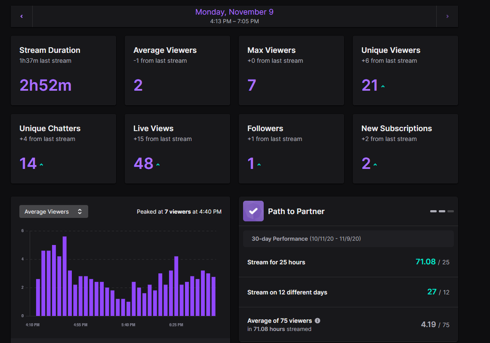This screenshot has height=343, width=490.
Task: Click the up-trend arrow next to New Subscriptions 2
Action: tap(375, 165)
